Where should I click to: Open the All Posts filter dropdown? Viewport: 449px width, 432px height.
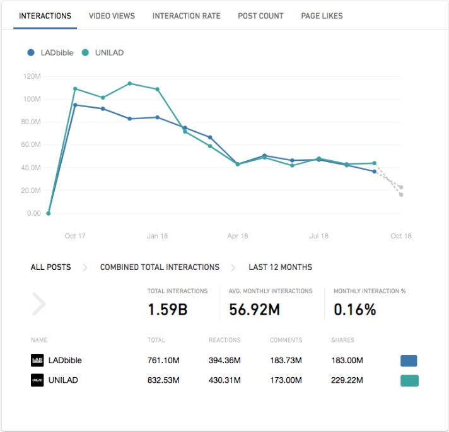tap(50, 267)
